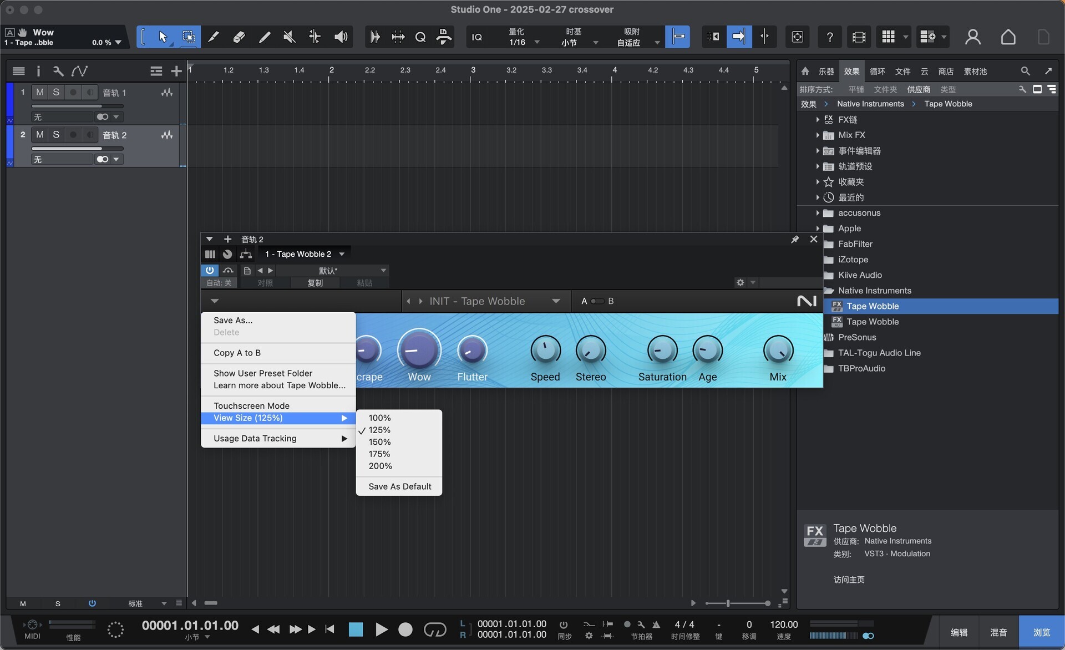Switch to 乐器 browser tab
This screenshot has width=1065, height=650.
826,71
